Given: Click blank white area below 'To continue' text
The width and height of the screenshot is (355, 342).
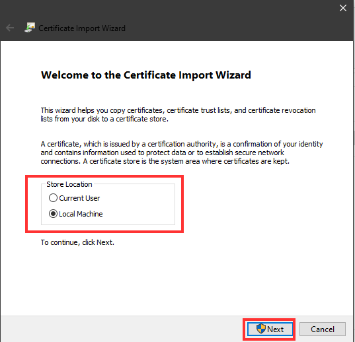Looking at the screenshot, I should tap(177, 281).
